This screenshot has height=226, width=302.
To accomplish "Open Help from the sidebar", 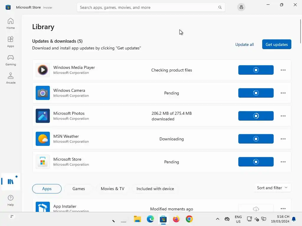I will click(x=11, y=200).
